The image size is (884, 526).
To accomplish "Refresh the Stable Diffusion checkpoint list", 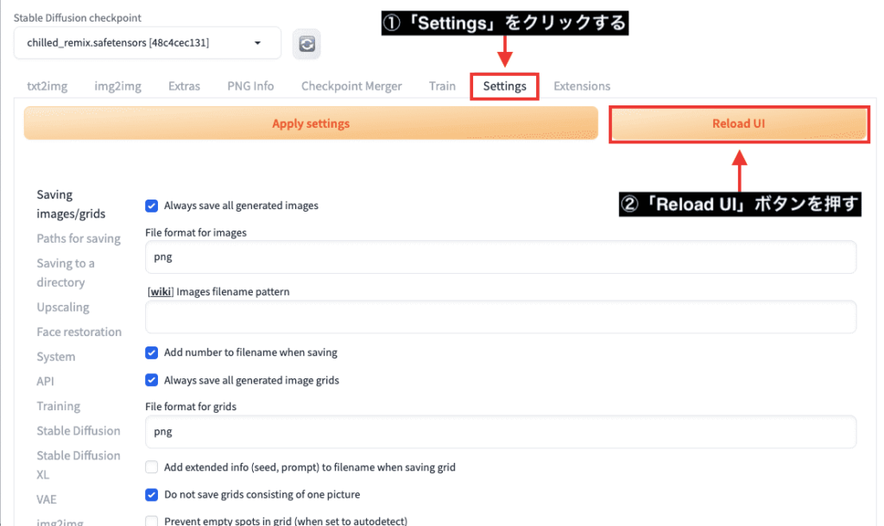I will click(x=306, y=43).
